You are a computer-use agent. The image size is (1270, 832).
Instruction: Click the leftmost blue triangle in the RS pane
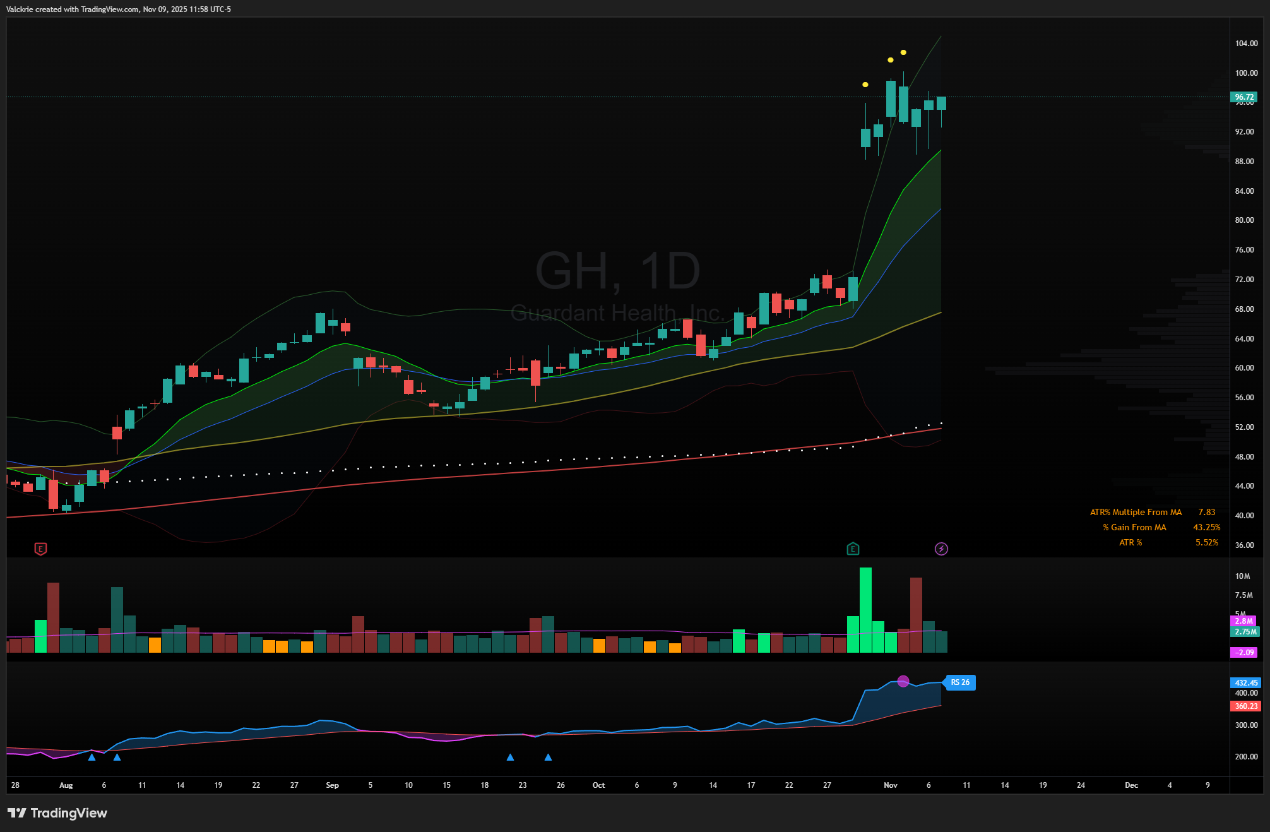tap(92, 757)
